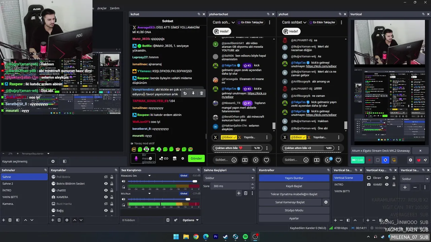Move source up in Kaynaklar panel
Screen dimensions: 431x242
(x=74, y=220)
